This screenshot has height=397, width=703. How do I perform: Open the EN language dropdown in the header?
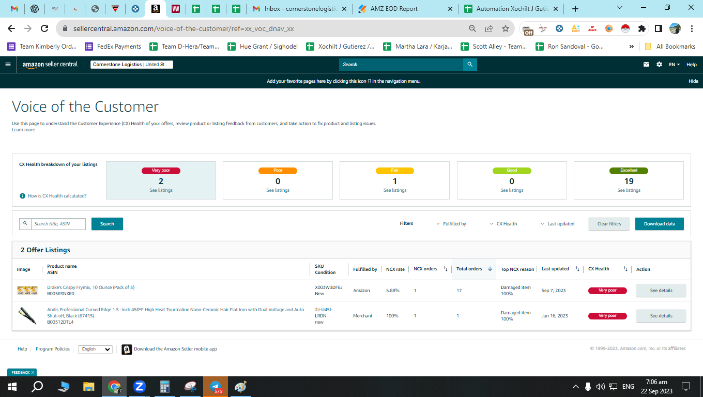click(x=674, y=65)
